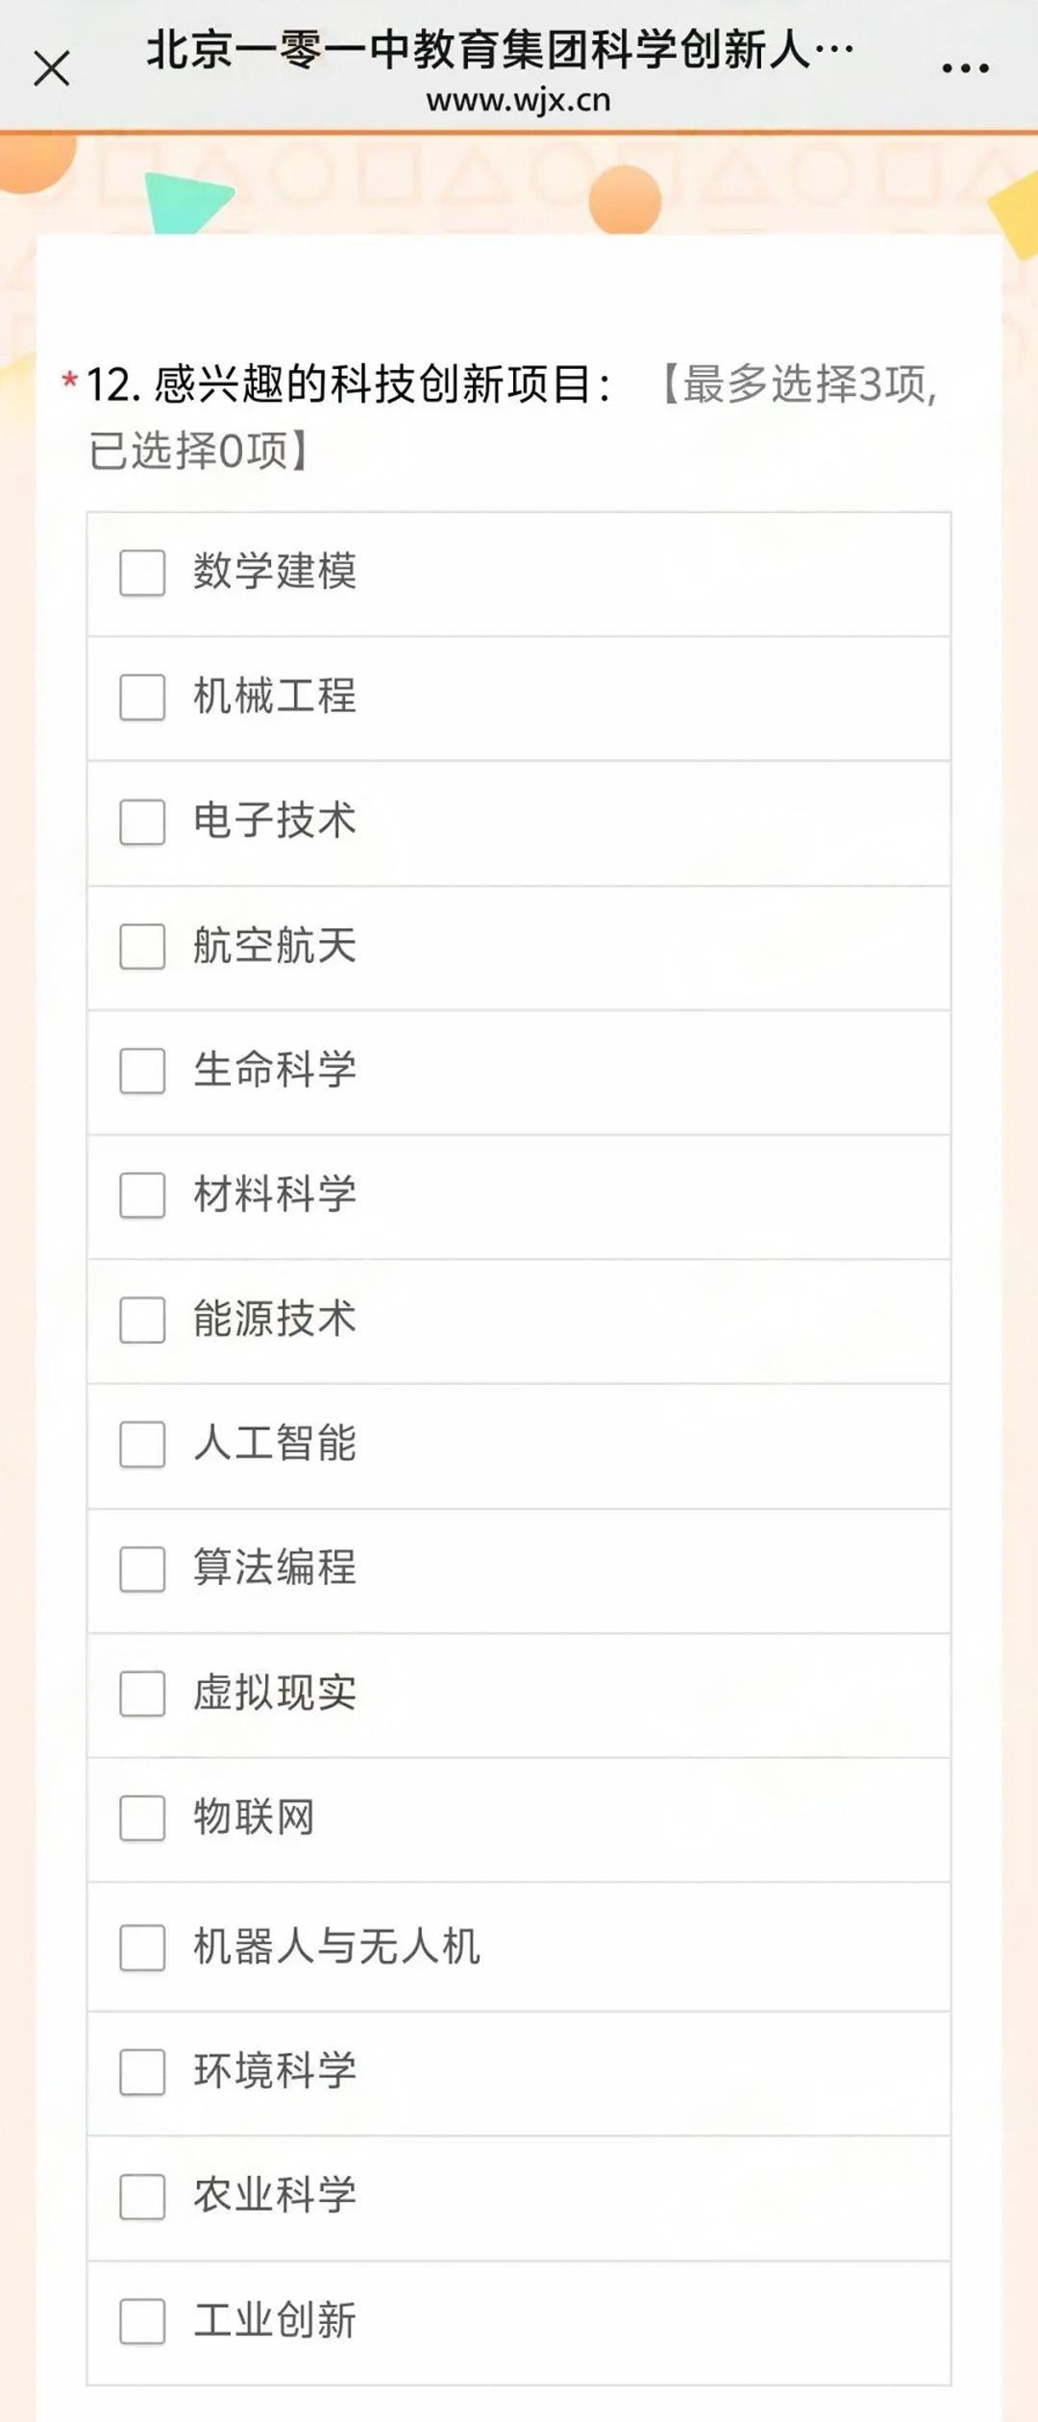This screenshot has height=2422, width=1038.
Task: Check the 虚拟现实 checkbox
Action: (x=142, y=1693)
